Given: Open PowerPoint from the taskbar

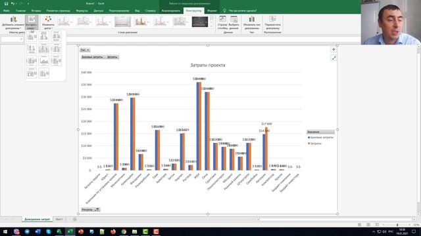Looking at the screenshot, I should point(81,231).
